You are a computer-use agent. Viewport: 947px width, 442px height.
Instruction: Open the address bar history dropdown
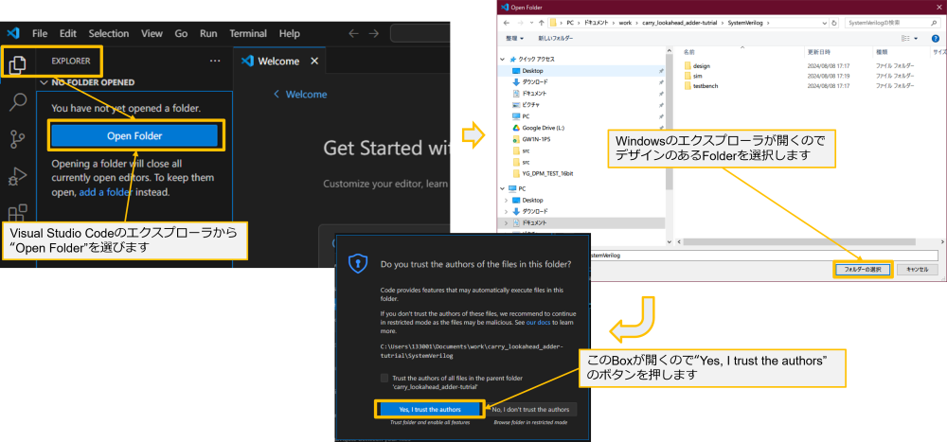click(x=826, y=23)
